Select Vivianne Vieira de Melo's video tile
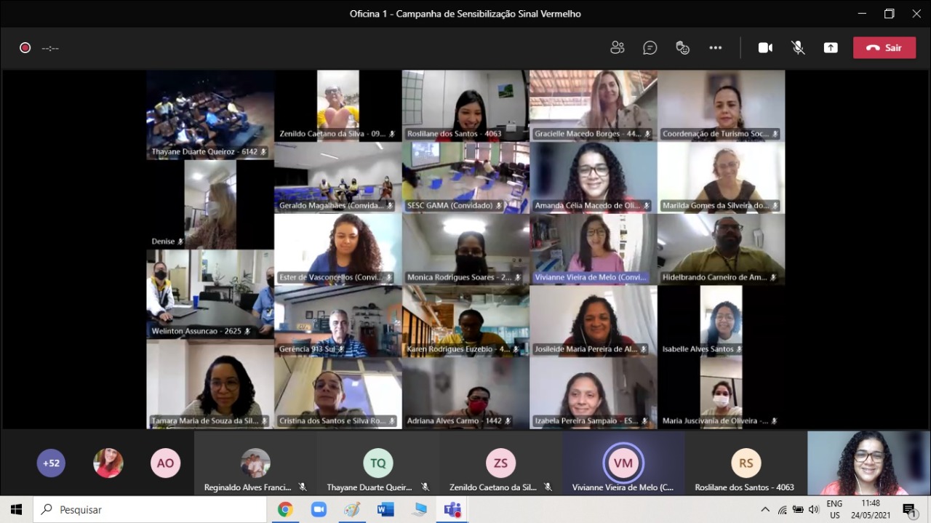931x523 pixels. pos(593,249)
